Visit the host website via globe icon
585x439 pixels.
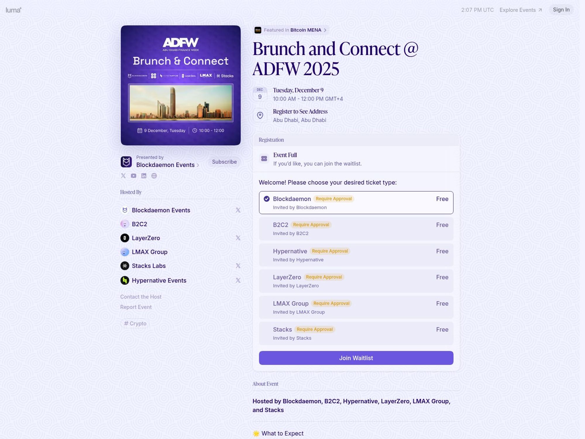pos(154,176)
